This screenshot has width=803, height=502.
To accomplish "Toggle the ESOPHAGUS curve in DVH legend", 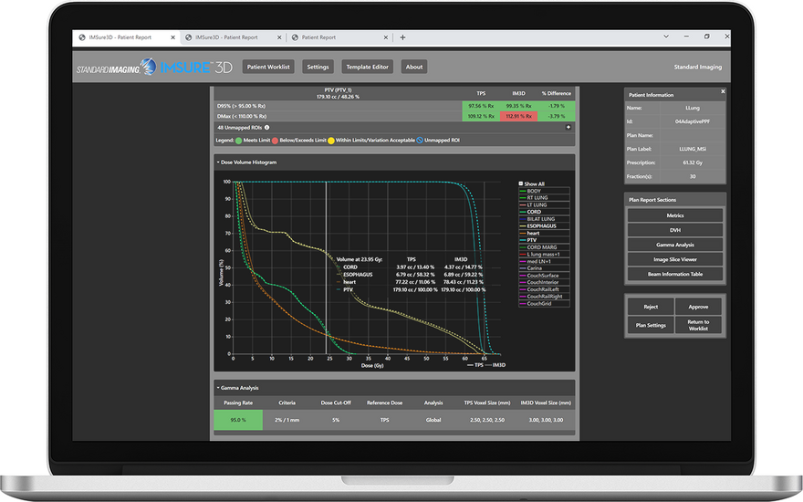I will (x=545, y=225).
